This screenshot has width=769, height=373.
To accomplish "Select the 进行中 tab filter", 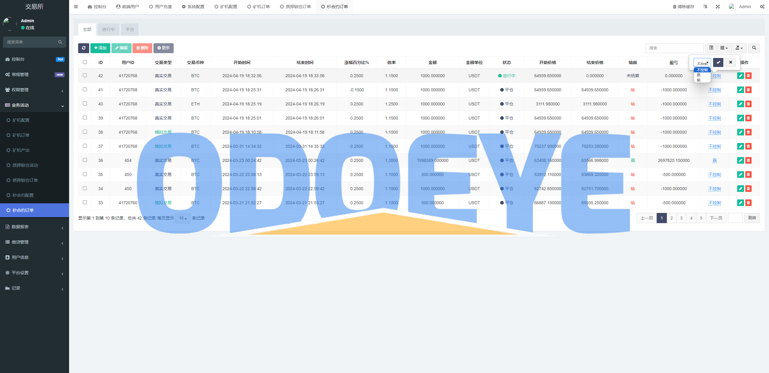I will point(108,29).
